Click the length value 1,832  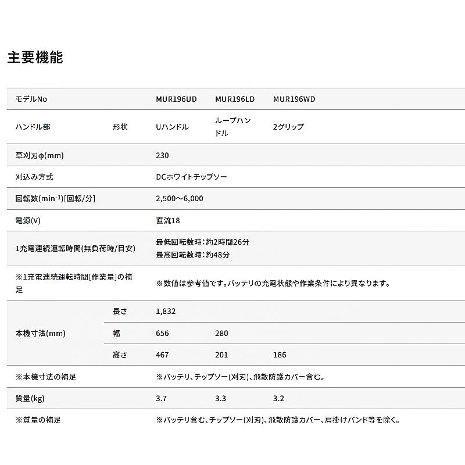click(166, 312)
